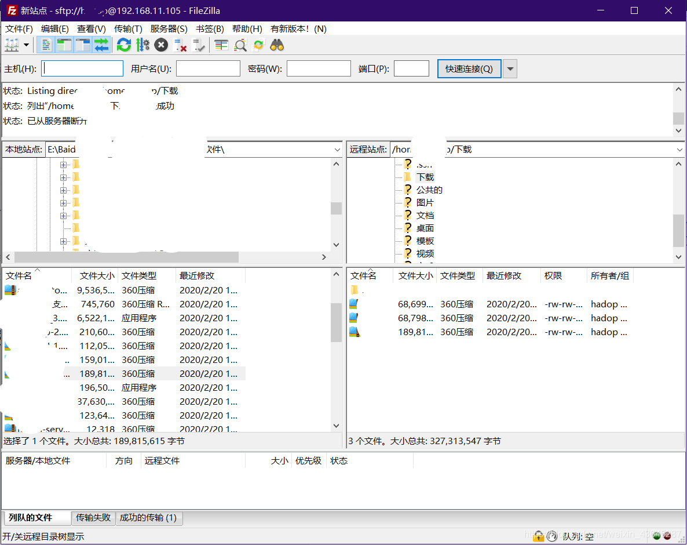Image resolution: width=687 pixels, height=545 pixels.
Task: Open the 书签(B) menu
Action: click(x=210, y=29)
